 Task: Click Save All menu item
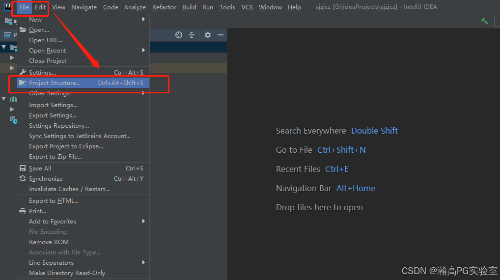[x=83, y=168]
